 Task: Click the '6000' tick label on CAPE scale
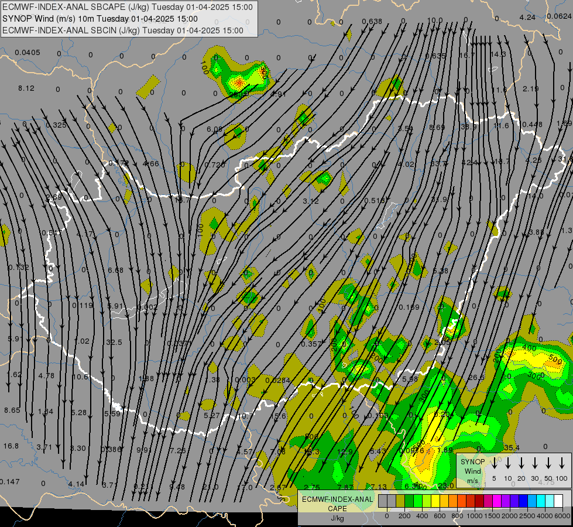pos(563,516)
